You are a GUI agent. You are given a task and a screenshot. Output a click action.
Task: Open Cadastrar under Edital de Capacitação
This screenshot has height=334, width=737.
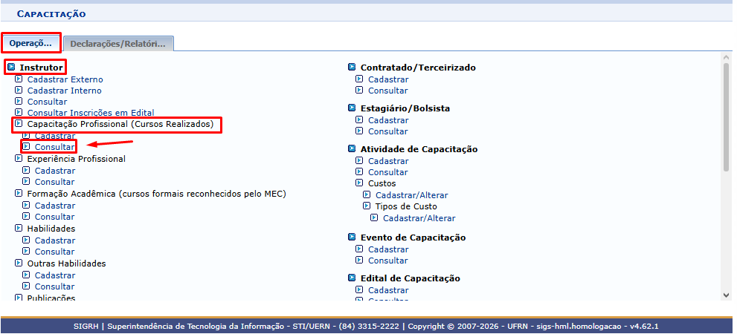pyautogui.click(x=388, y=290)
